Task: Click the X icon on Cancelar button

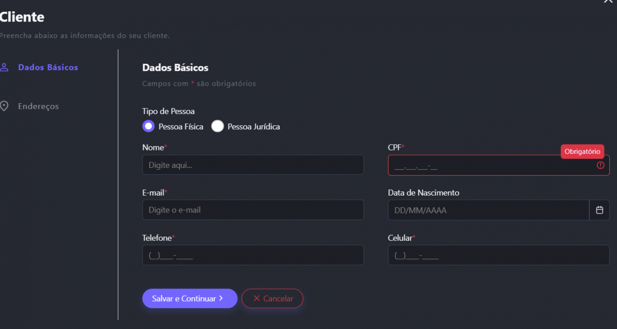Action: click(257, 299)
